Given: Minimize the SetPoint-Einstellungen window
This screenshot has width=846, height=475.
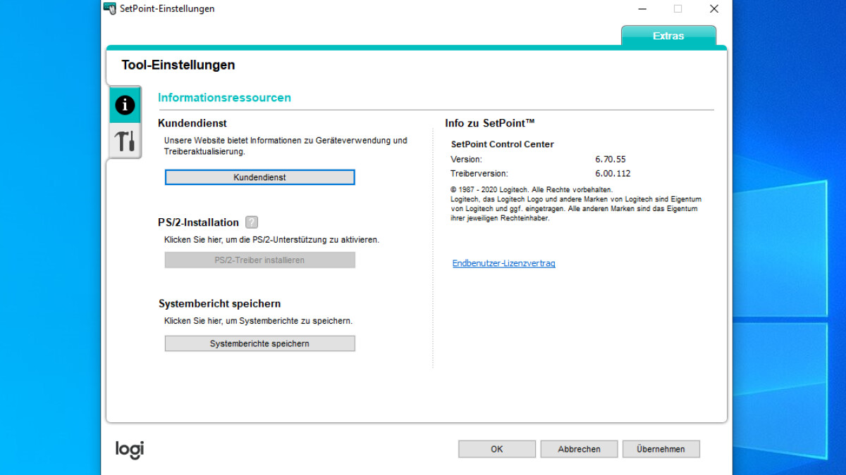Looking at the screenshot, I should [642, 9].
